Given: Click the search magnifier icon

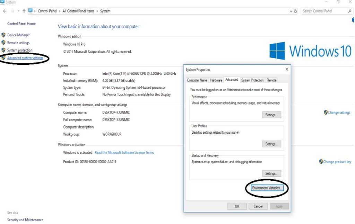Looking at the screenshot, I should tap(350, 11).
